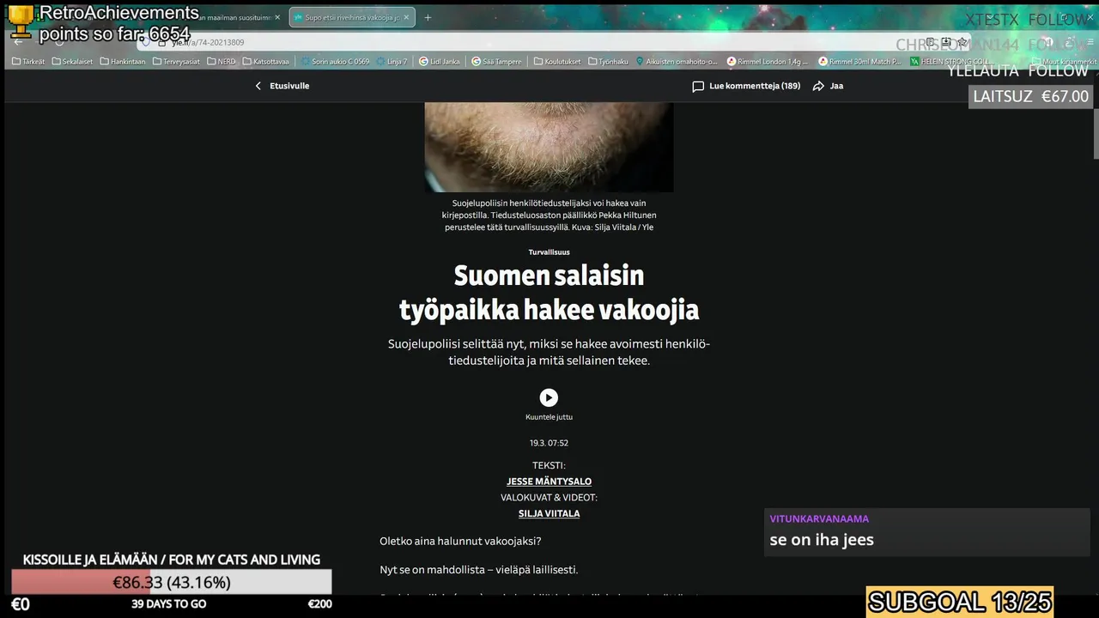Click the address bar URL yle.fi/a/74-20213809
The height and width of the screenshot is (618, 1099).
tap(207, 42)
